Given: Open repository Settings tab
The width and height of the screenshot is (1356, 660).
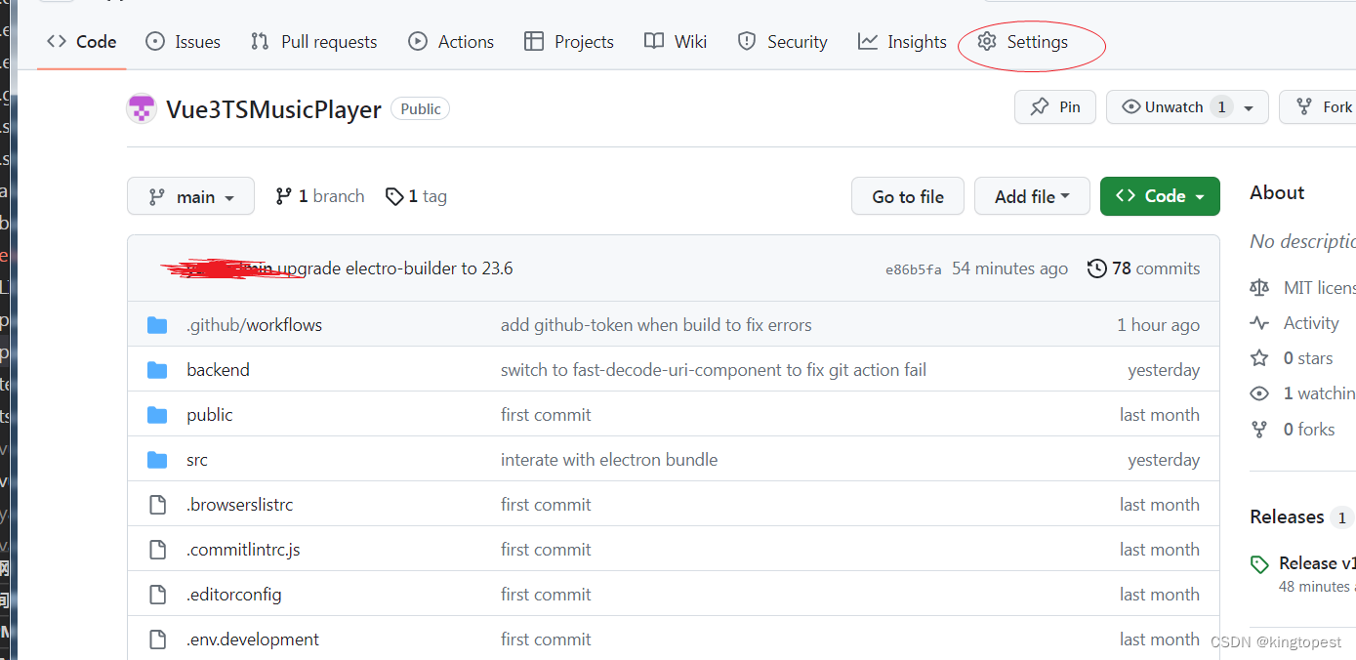Looking at the screenshot, I should tap(1023, 42).
